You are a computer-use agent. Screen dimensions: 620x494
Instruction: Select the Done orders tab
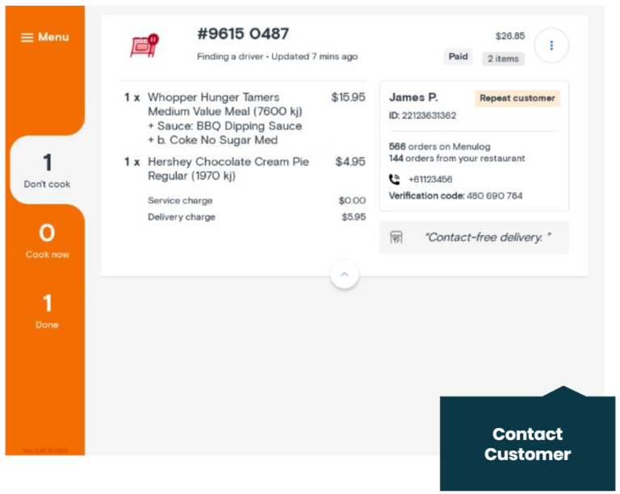click(47, 311)
